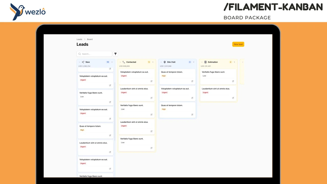The width and height of the screenshot is (327, 184).
Task: Open Laudantium sint ut omnis card in New
Action: 96,147
